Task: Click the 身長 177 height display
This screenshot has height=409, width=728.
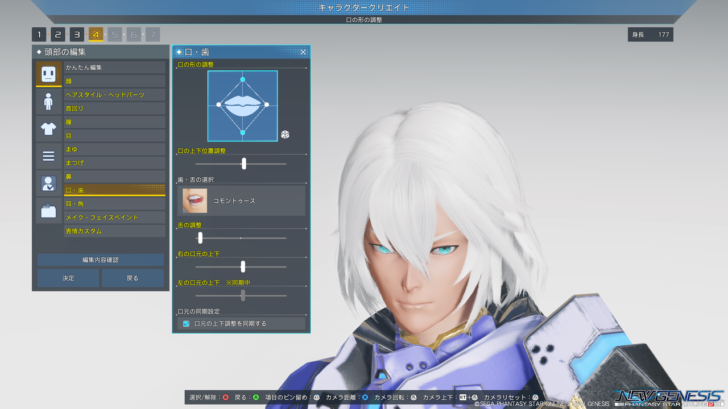Action: [651, 35]
